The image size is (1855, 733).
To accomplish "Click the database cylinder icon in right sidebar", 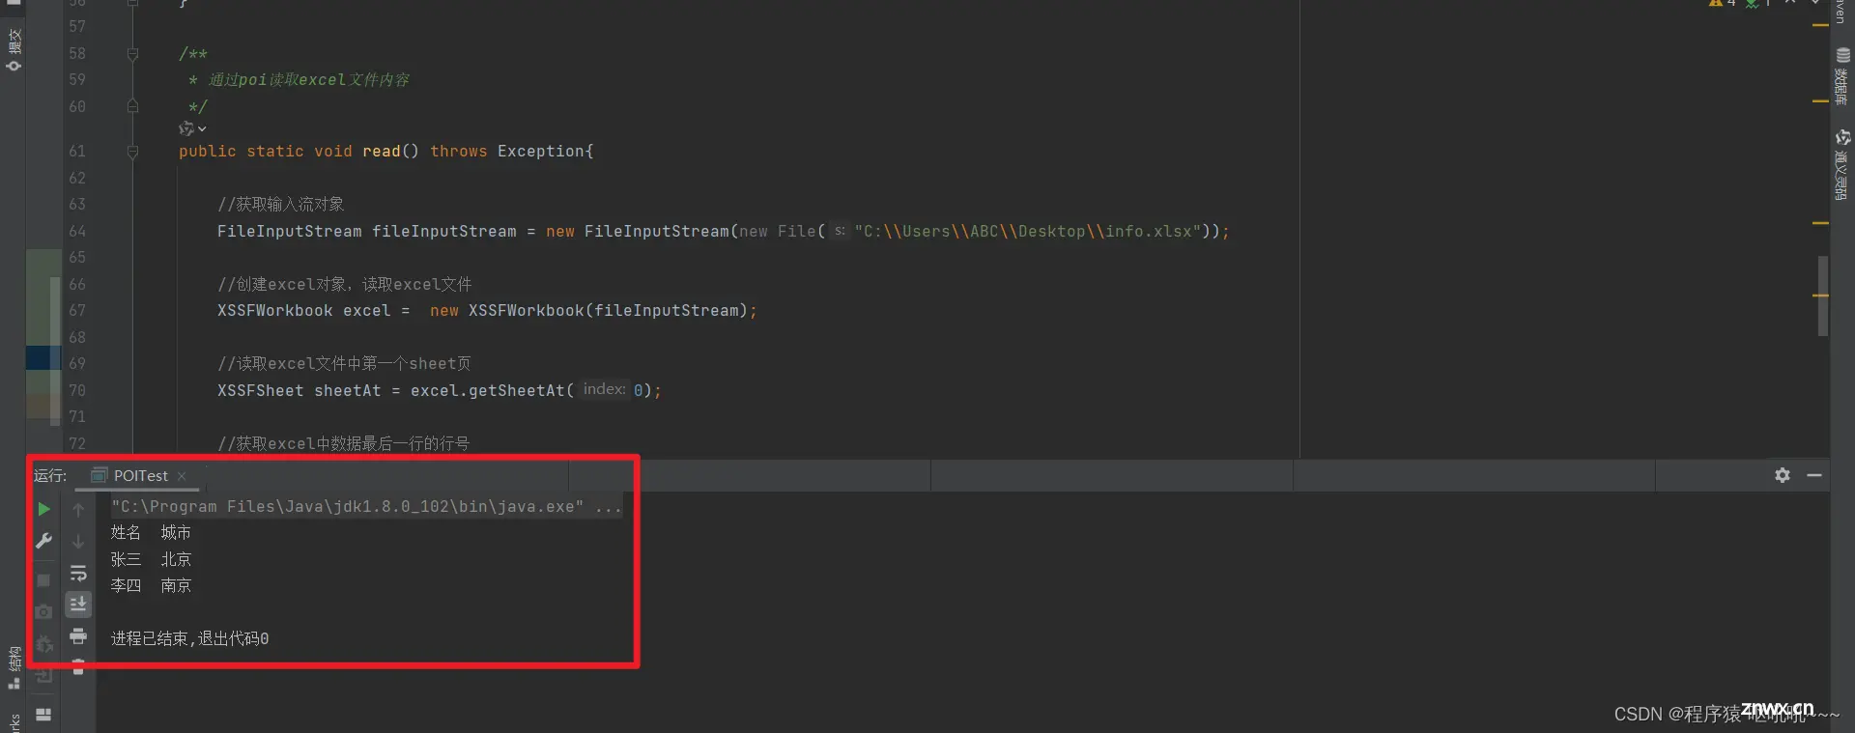I will pos(1842,56).
